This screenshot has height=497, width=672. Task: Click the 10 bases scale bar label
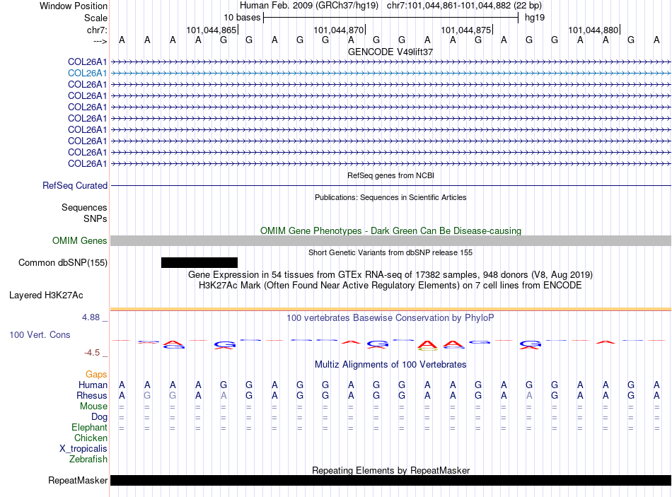tap(242, 18)
